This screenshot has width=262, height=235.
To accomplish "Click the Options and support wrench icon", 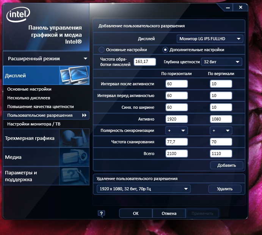I will pos(74,176).
